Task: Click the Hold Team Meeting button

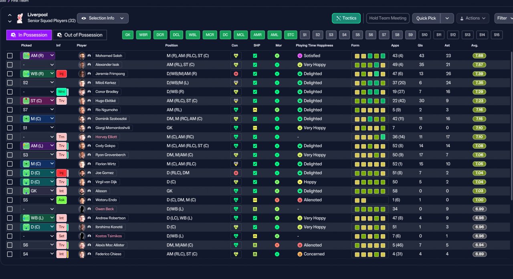Action: 388,18
